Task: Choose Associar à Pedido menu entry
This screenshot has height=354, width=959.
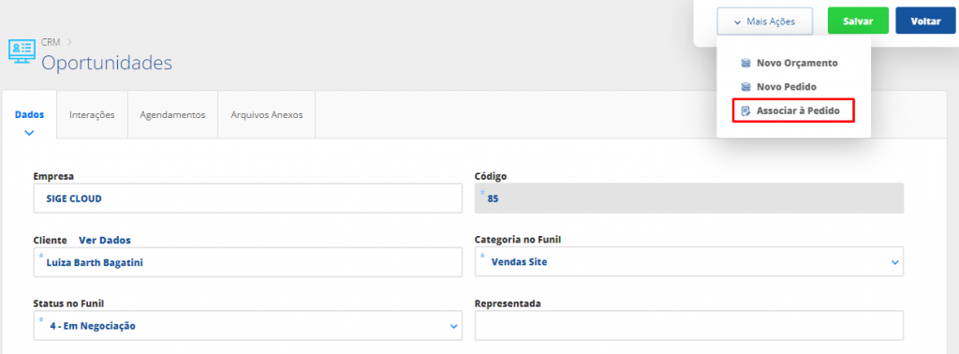Action: pos(792,111)
